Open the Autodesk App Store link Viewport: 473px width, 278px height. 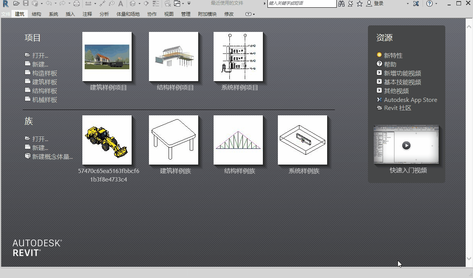tap(410, 100)
